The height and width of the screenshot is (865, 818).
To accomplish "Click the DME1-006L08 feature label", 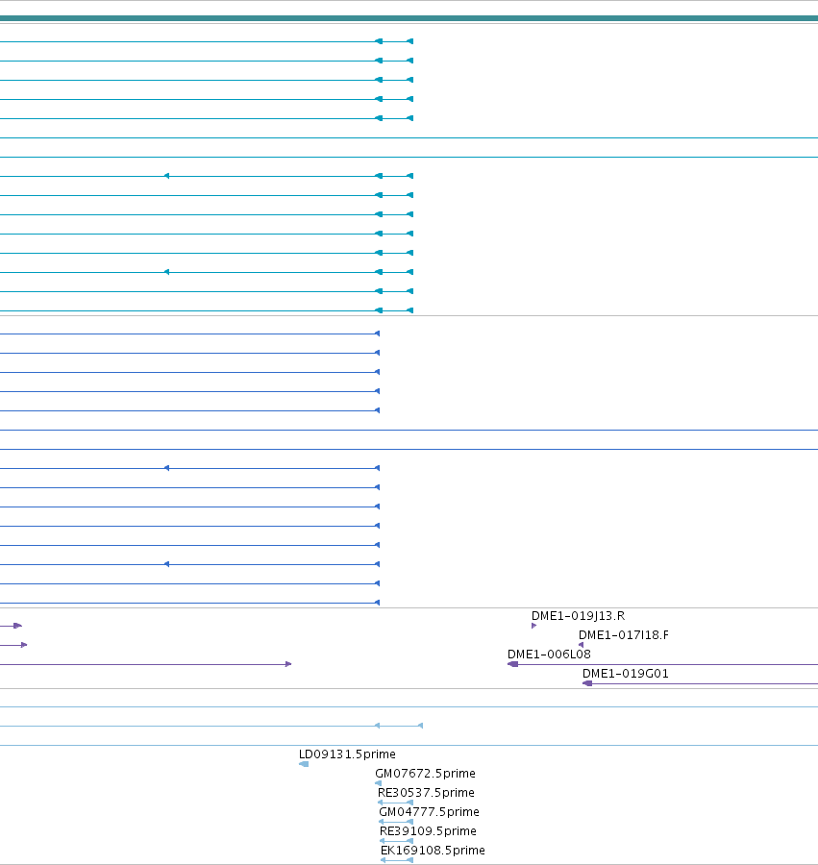I will tap(549, 655).
